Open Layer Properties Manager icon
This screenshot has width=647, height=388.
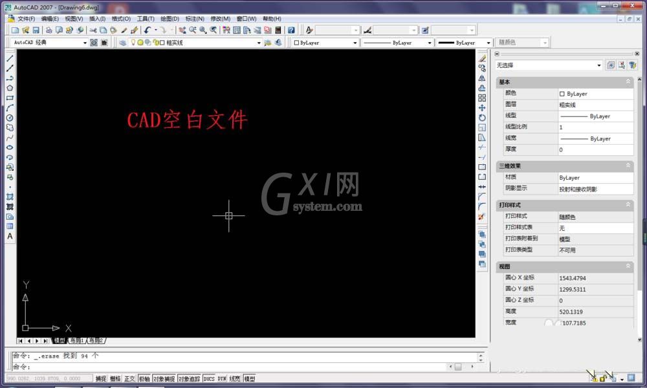coord(122,43)
